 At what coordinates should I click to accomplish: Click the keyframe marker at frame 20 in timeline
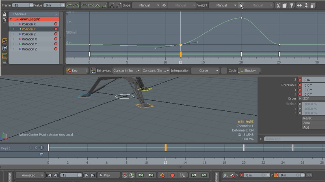click(244, 148)
